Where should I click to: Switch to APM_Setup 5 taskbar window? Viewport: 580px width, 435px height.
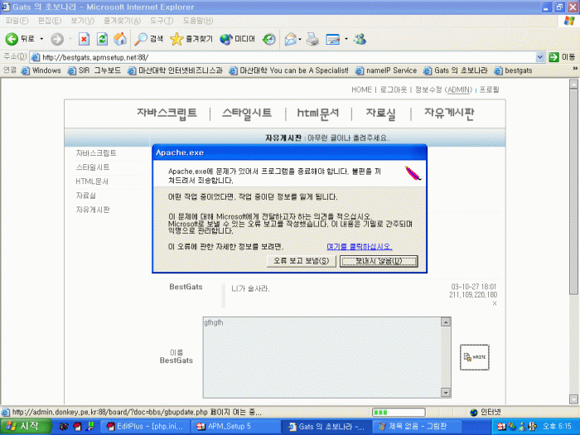235,427
